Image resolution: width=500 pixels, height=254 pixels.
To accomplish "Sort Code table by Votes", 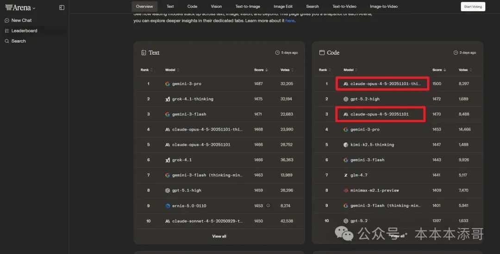I will (x=465, y=70).
